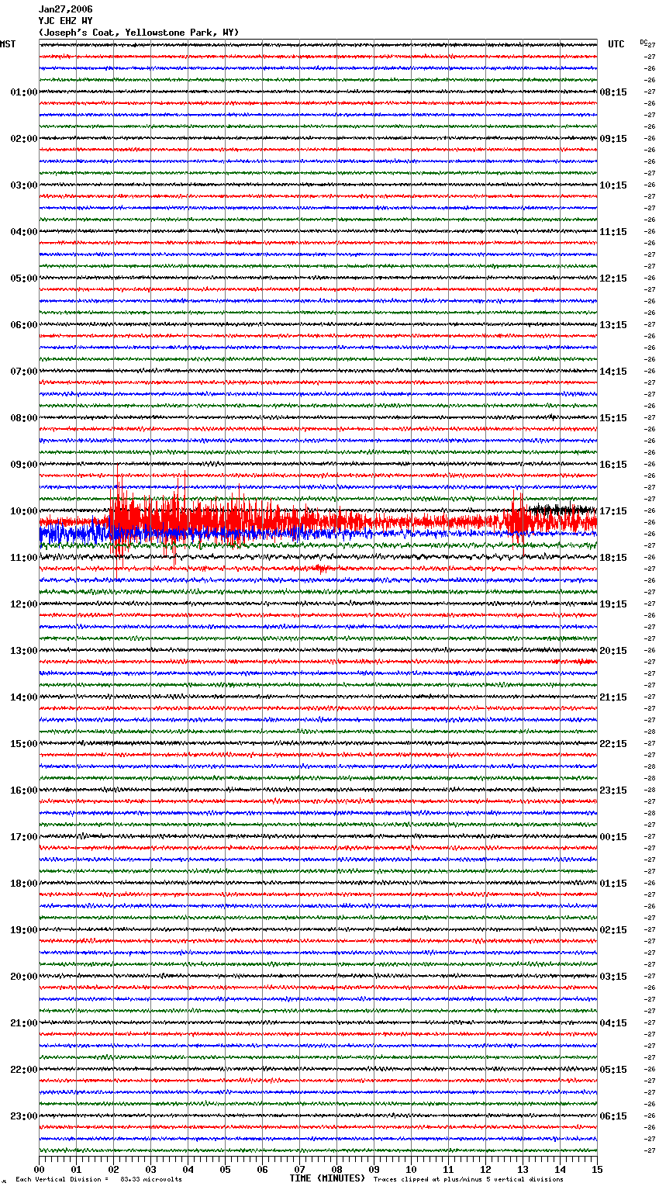
Task: Select the station code "YJC EHZ WY"
Action: pos(66,21)
